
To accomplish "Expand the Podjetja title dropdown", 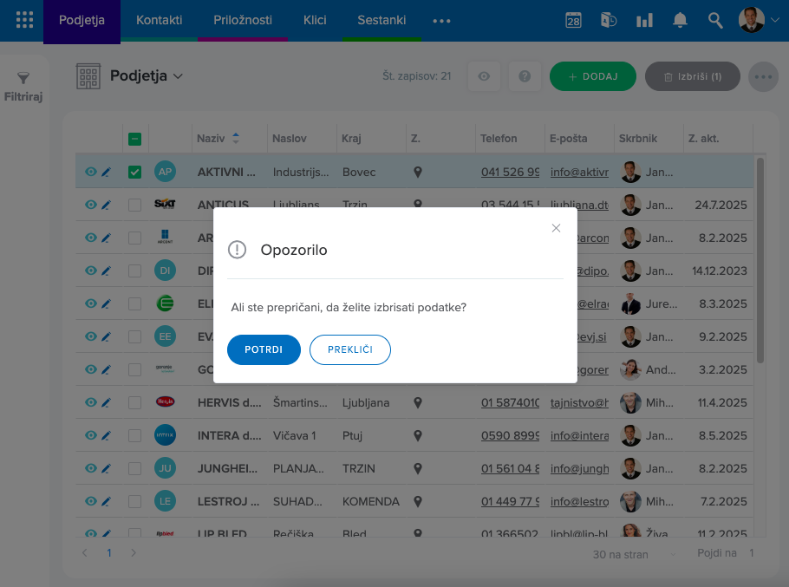I will tap(178, 76).
